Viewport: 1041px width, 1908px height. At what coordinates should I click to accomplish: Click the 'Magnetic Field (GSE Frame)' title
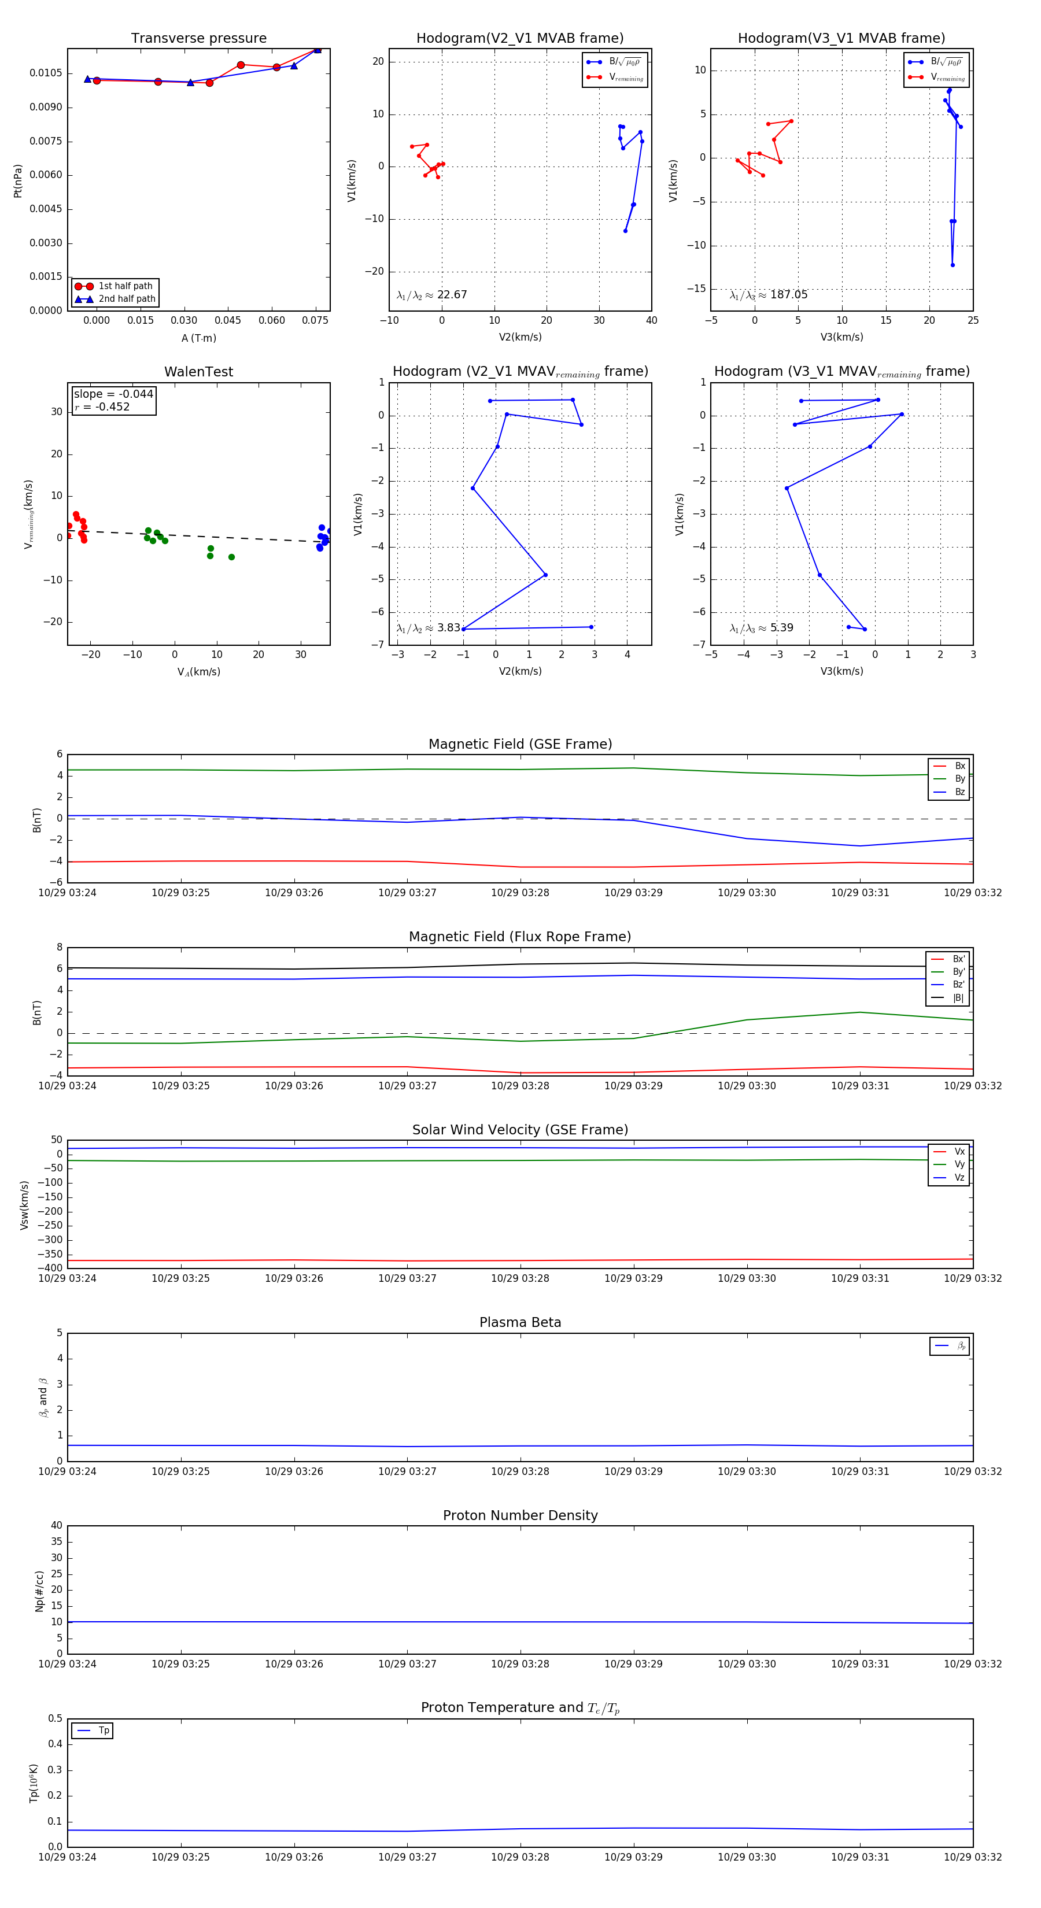(520, 744)
